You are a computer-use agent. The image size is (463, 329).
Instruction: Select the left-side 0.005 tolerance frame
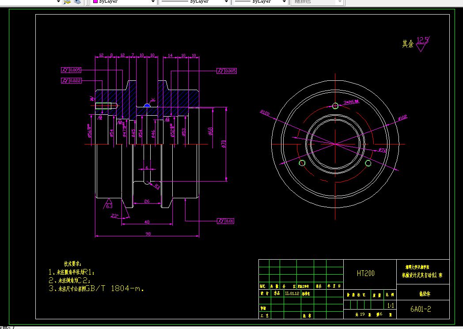71,70
